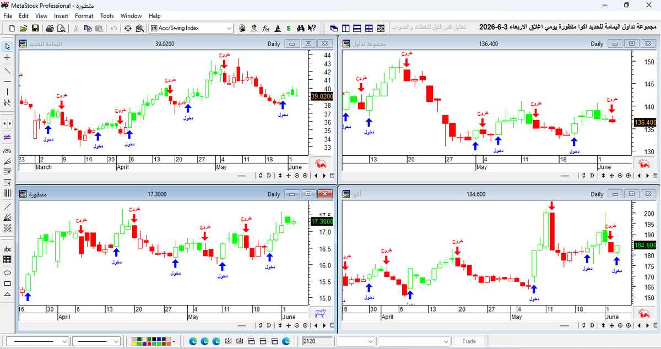
Task: Click the context Help pointer icon
Action: 312,28
